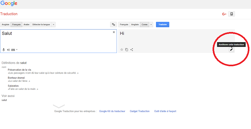Open the phrasebook star icon

232,14
